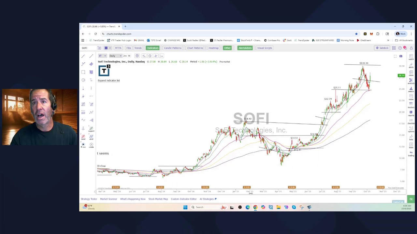417x234 pixels.
Task: Open the Stock Market Map tab
Action: [158, 199]
